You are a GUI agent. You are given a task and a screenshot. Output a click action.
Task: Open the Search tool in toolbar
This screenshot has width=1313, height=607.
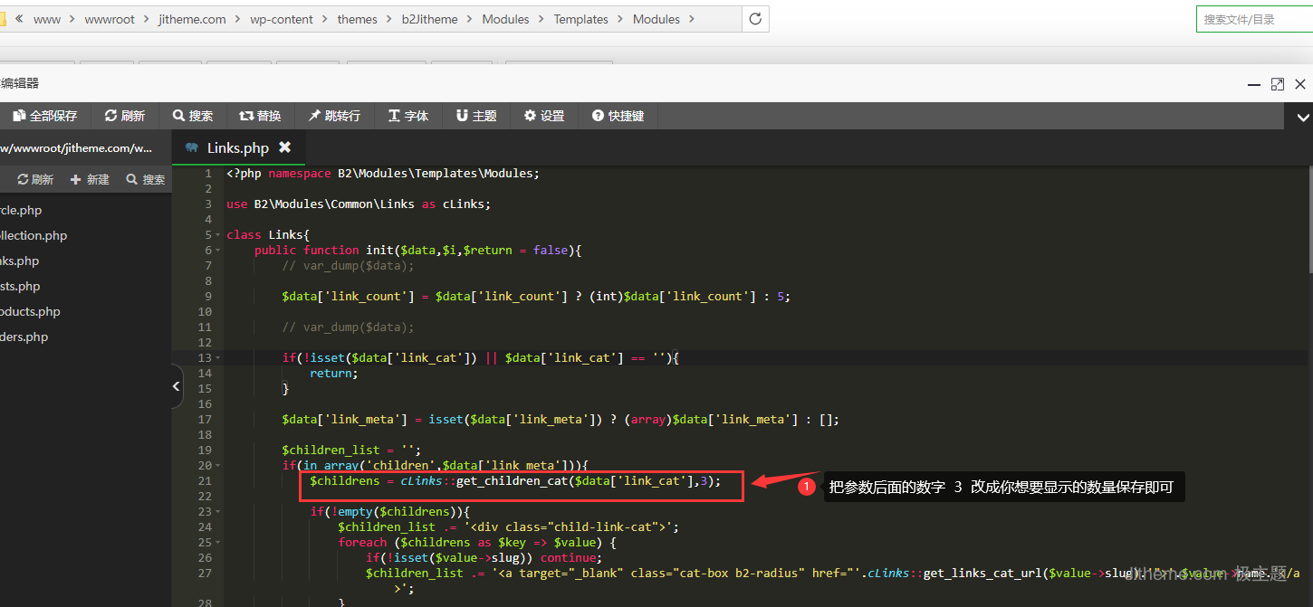(193, 116)
